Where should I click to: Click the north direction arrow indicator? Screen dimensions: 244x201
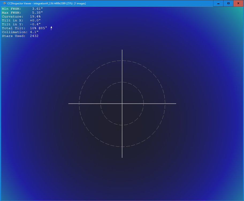coord(51,28)
